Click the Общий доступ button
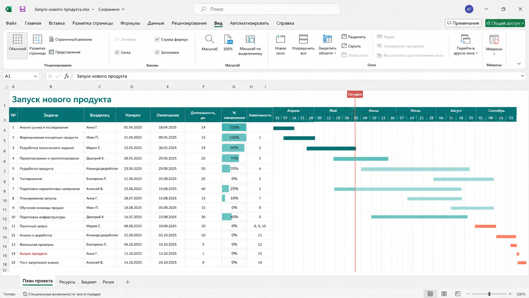Screen dimensions: 529x298 505,23
